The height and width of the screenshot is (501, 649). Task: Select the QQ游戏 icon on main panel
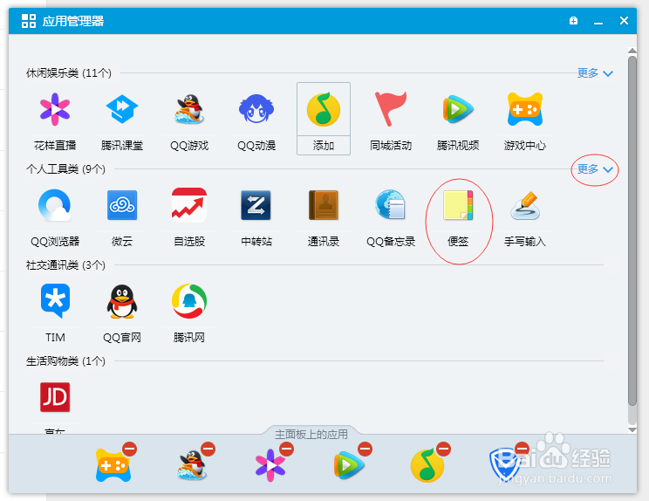(193, 465)
